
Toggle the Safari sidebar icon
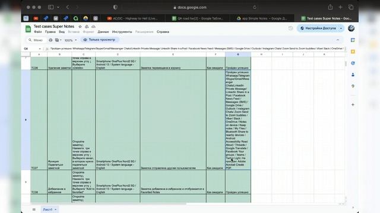click(50, 7)
